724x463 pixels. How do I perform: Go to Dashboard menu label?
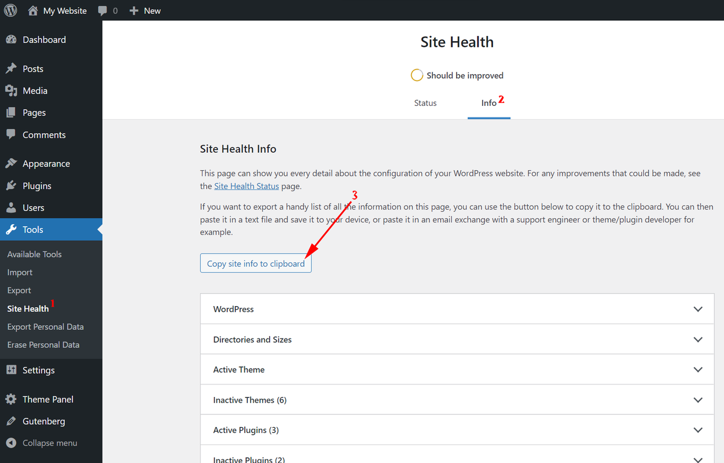point(44,39)
